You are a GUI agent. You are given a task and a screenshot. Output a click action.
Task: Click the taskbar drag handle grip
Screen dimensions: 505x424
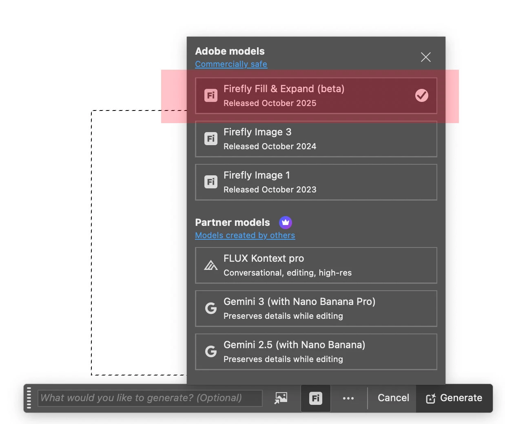(x=29, y=398)
